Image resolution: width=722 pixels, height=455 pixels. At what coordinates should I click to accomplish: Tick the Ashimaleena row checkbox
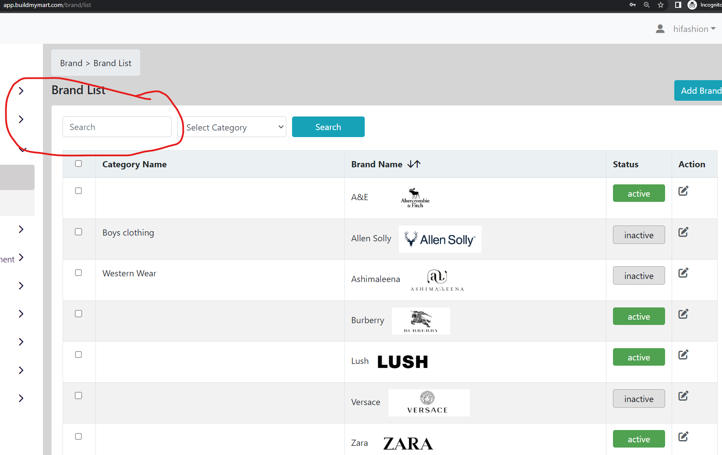pyautogui.click(x=78, y=273)
